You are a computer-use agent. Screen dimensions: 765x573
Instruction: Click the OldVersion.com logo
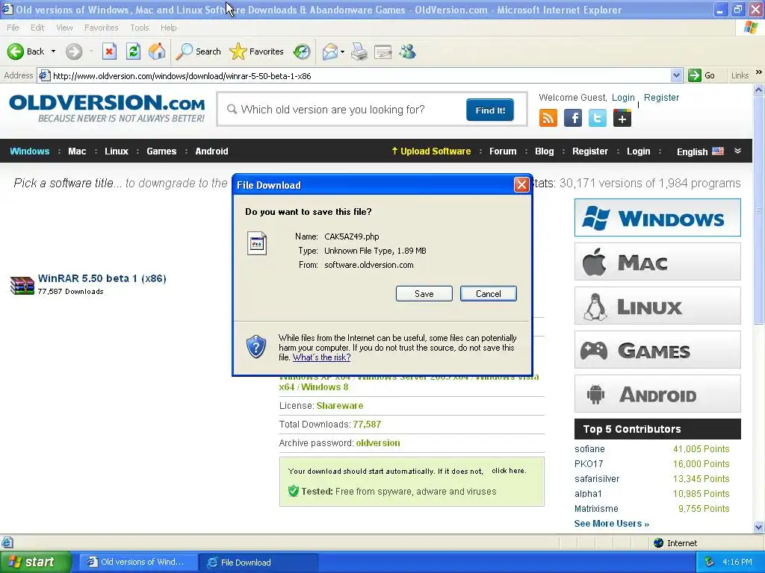click(107, 108)
